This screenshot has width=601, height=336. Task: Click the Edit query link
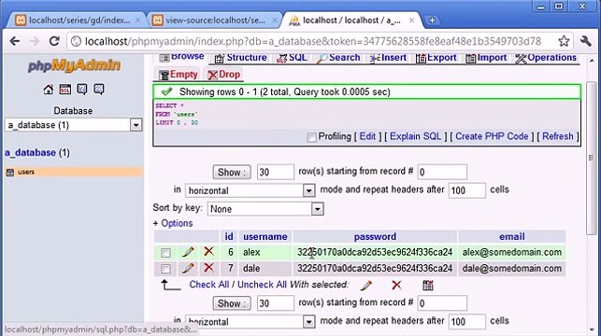[x=367, y=136]
